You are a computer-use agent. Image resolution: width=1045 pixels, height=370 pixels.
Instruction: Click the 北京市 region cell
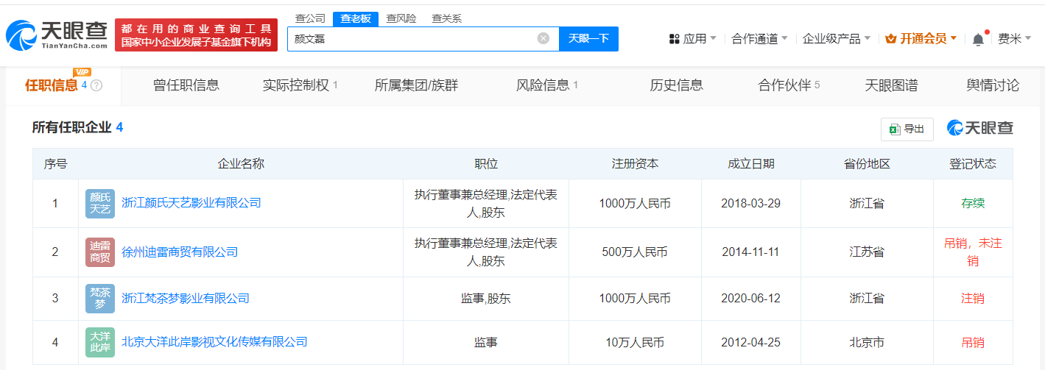(x=867, y=343)
